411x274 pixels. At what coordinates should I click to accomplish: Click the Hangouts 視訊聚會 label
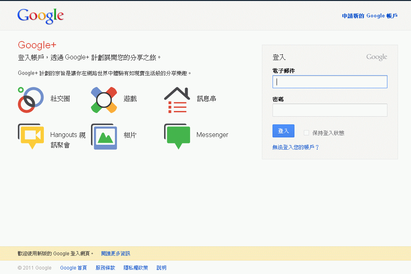[68, 140]
